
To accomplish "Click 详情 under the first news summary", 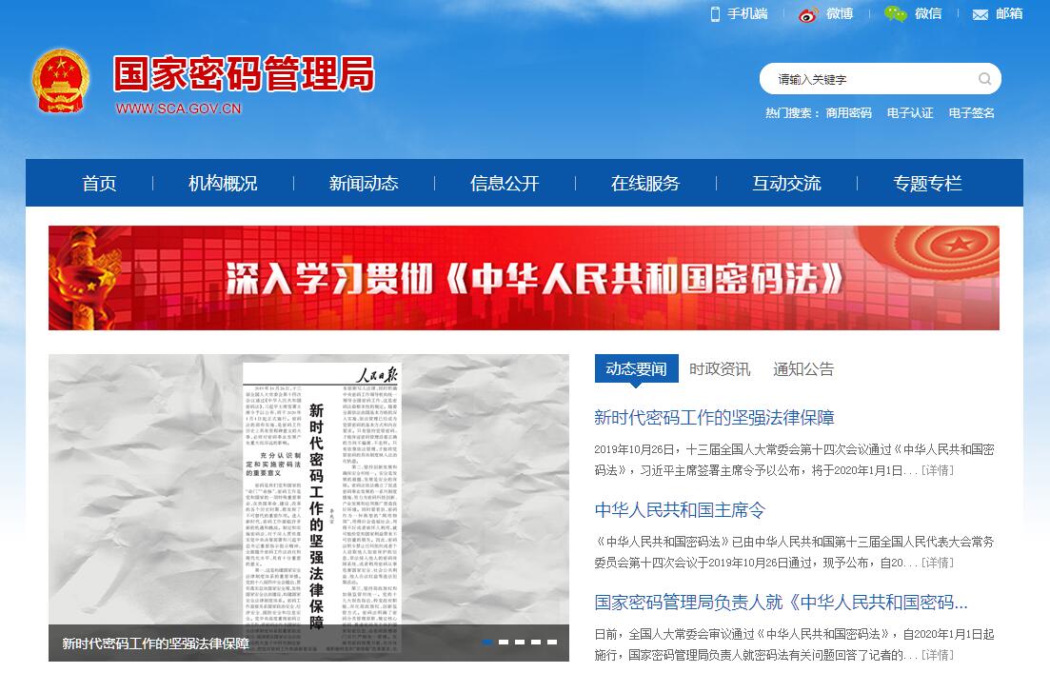I will coord(938,470).
